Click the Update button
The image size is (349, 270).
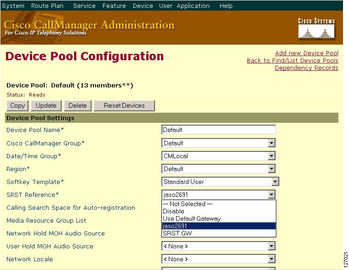46,105
